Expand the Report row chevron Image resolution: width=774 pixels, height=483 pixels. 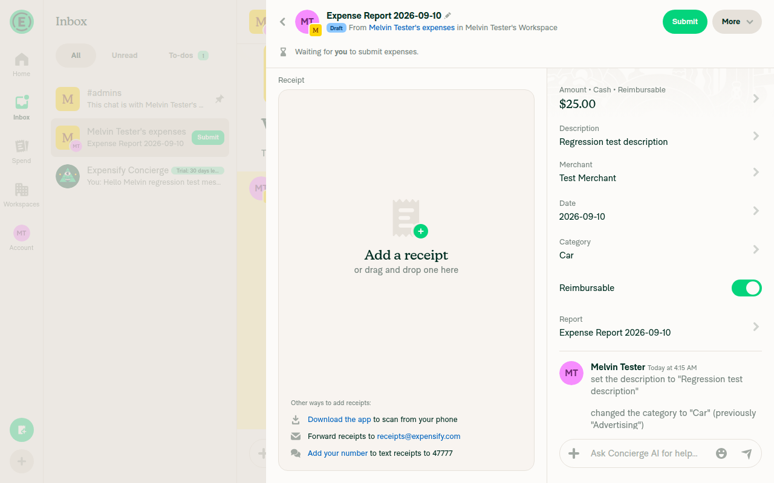(756, 327)
